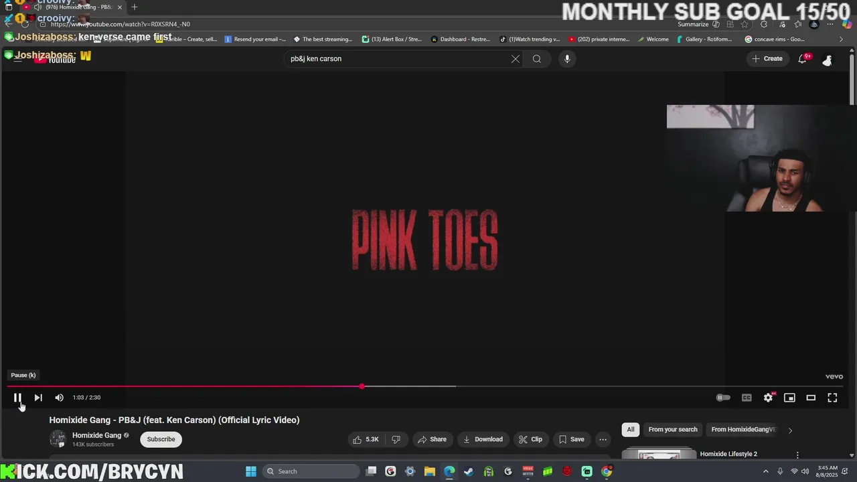This screenshot has height=482, width=857.
Task: Open the Welcome bookmark
Action: (653, 39)
